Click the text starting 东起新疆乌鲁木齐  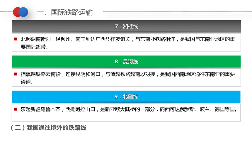[x=129, y=109]
